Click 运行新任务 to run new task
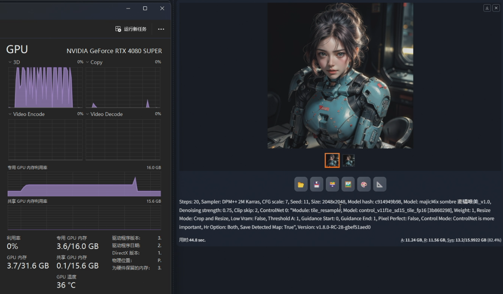 [131, 29]
